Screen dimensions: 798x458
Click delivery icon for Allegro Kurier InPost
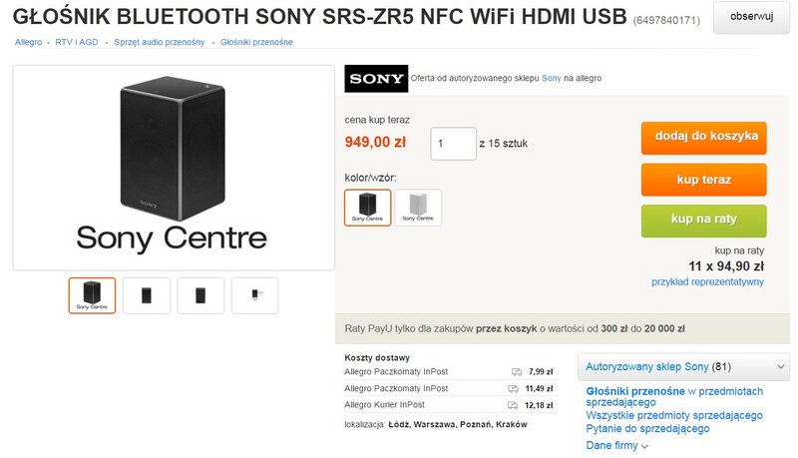(513, 405)
